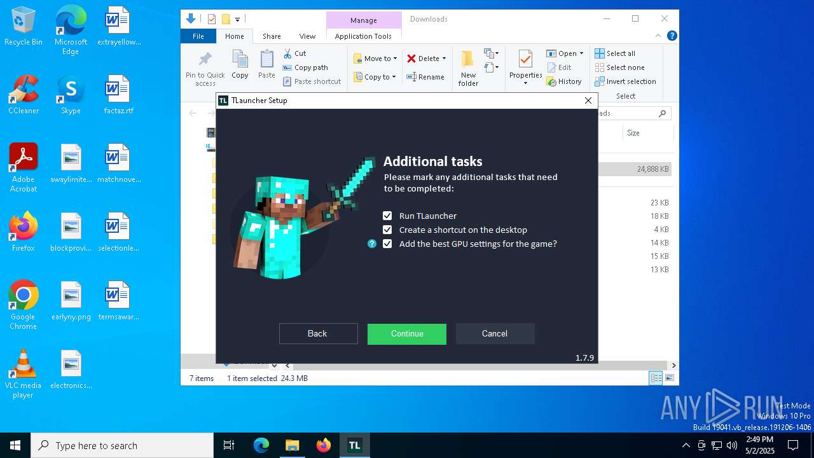Viewport: 814px width, 458px height.
Task: Open Customize Quick Access Toolbar dropdown
Action: (237, 20)
